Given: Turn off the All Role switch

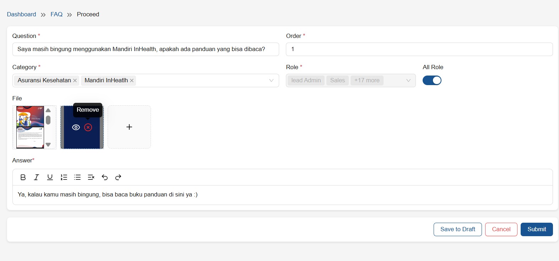Looking at the screenshot, I should click(x=432, y=80).
